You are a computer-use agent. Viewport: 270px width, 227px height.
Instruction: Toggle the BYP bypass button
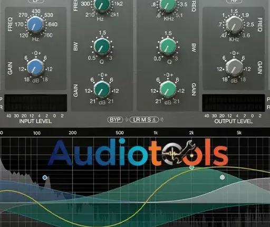click(x=115, y=120)
